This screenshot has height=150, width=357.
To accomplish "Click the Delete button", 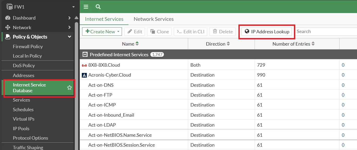I will coord(223,32).
